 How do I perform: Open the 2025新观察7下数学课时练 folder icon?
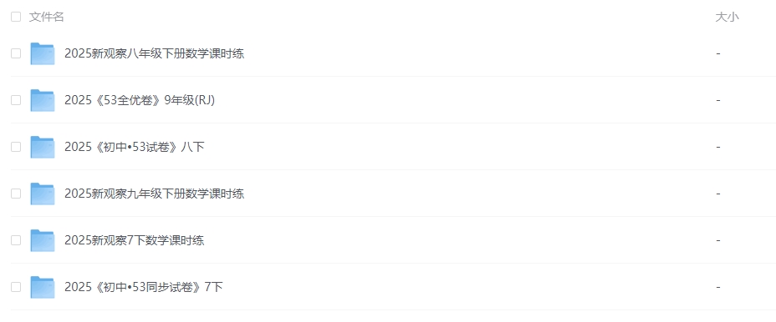click(43, 240)
